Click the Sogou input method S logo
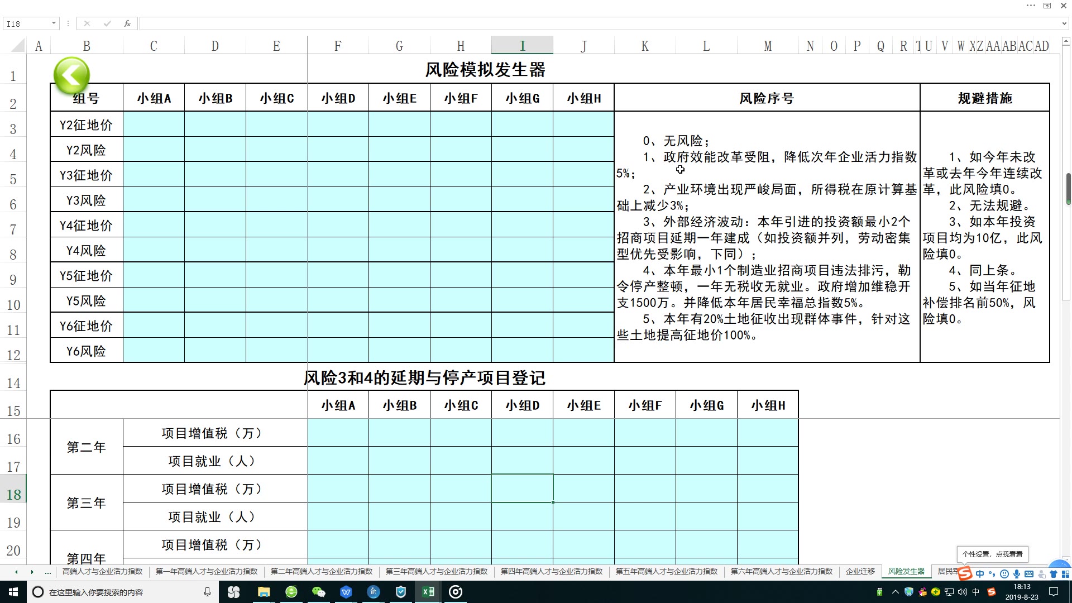 (x=965, y=573)
